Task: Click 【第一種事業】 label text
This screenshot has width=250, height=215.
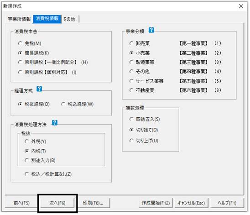Action: 193,43
